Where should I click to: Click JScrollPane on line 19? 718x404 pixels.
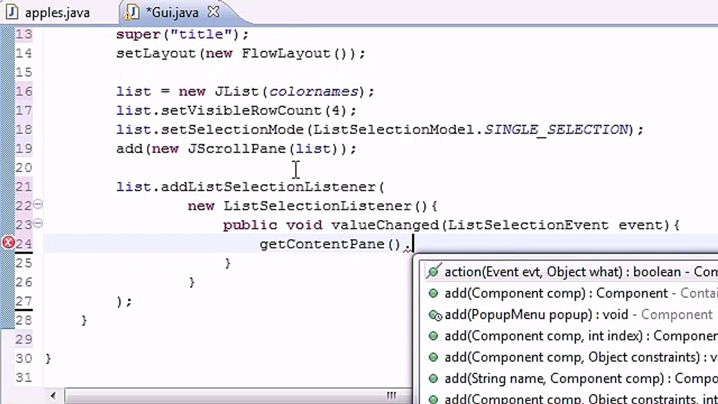pyautogui.click(x=237, y=149)
